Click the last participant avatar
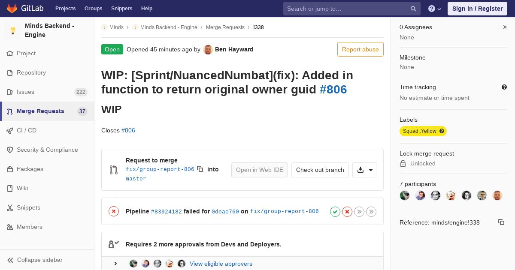This screenshot has width=515, height=270. 497,195
